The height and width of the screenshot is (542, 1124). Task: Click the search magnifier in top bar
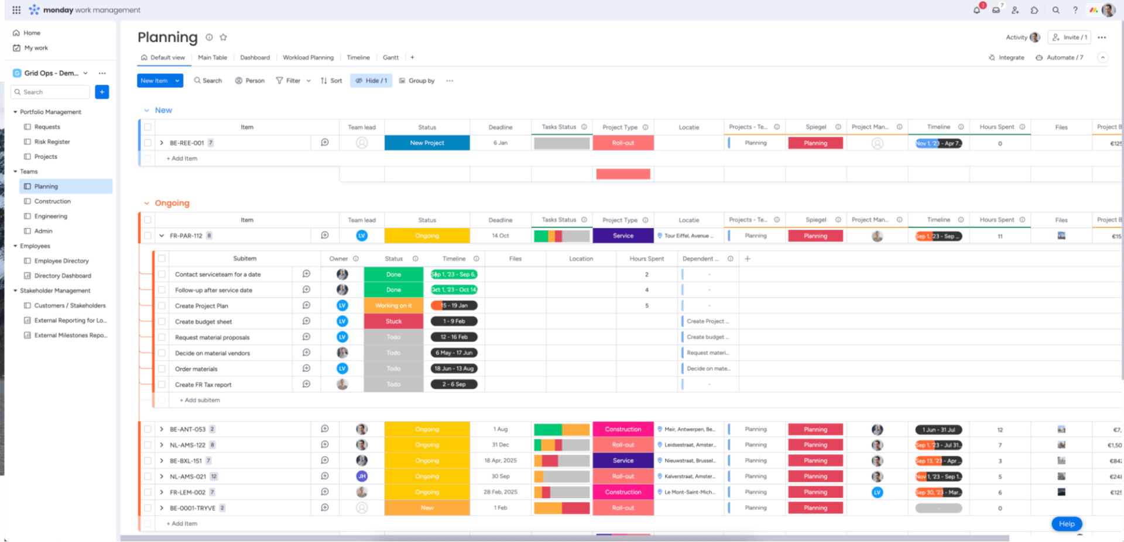pos(1056,10)
